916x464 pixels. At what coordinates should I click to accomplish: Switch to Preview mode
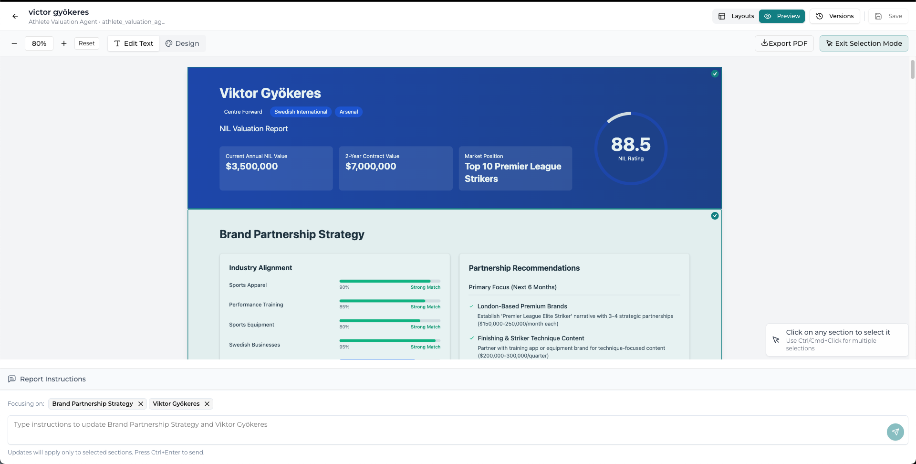782,16
